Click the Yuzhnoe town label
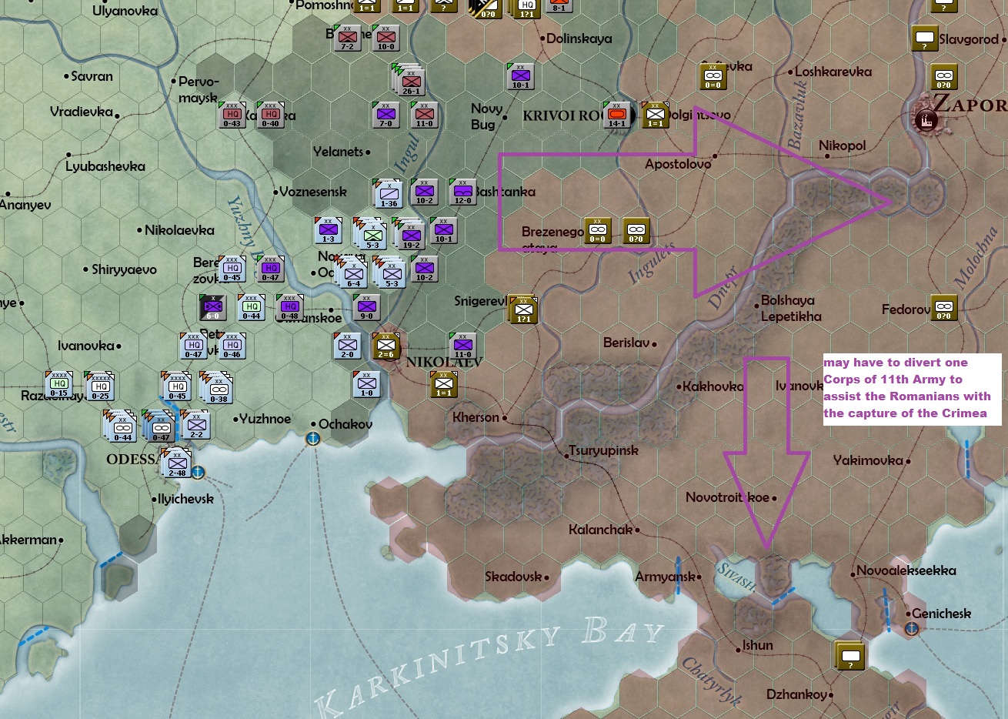The image size is (1008, 719). [265, 419]
